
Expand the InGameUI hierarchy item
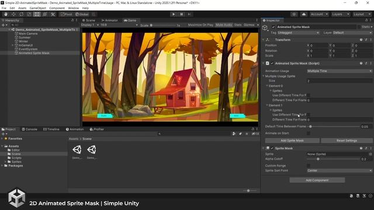(x=13, y=45)
